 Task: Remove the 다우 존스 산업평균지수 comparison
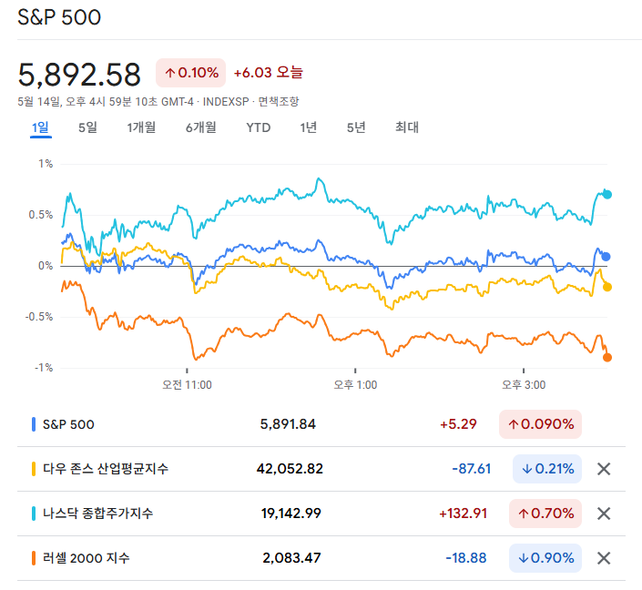604,469
